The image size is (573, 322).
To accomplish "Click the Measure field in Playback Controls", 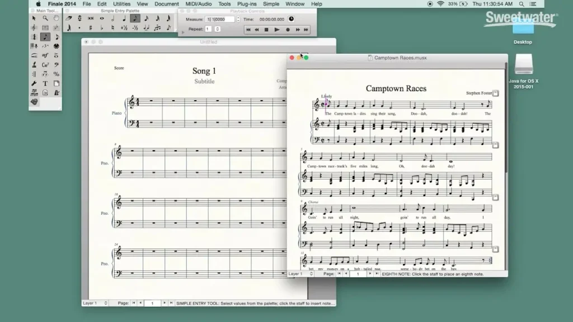I will coord(220,20).
